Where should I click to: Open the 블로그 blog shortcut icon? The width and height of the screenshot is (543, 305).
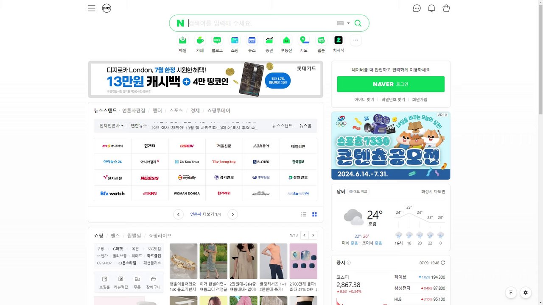[x=217, y=40]
